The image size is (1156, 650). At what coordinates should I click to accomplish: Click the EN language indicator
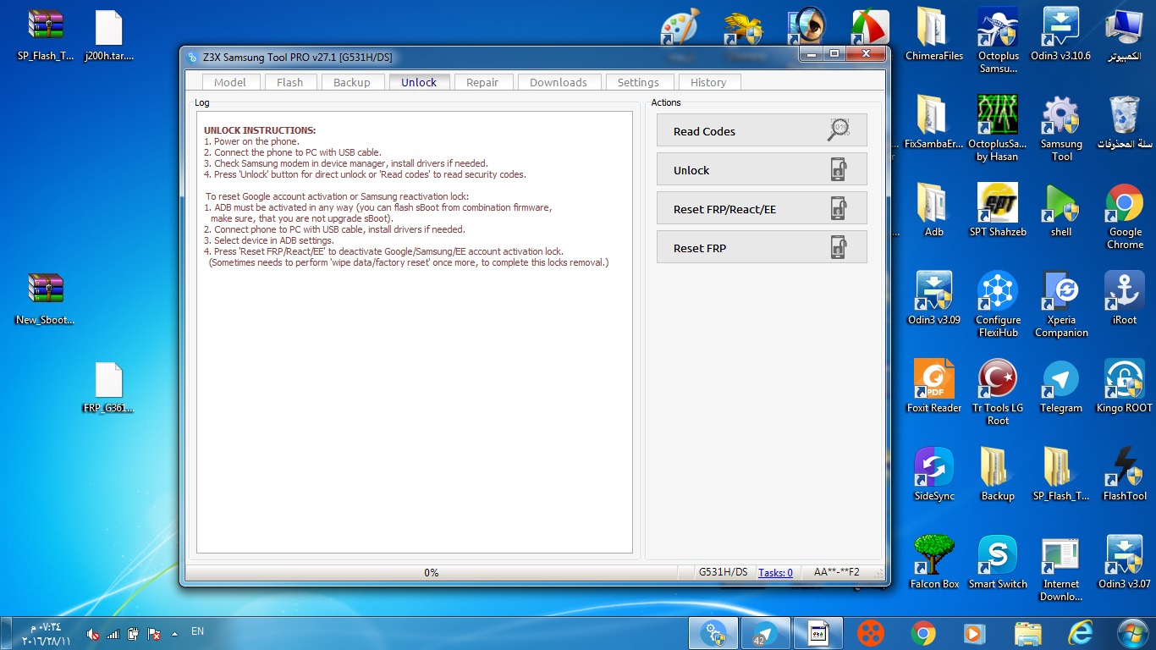point(197,631)
